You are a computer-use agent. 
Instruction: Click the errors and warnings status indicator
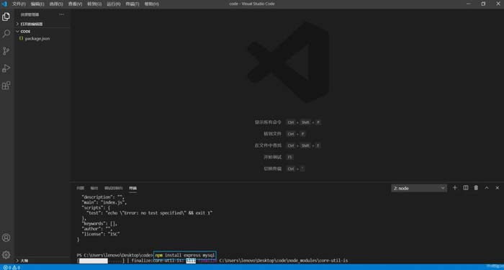tap(12, 267)
